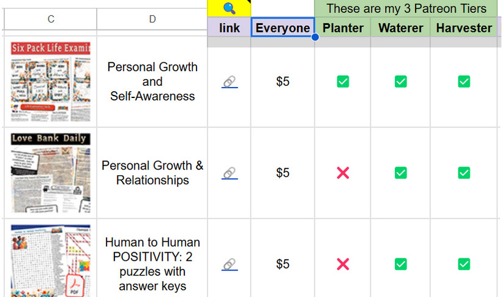Open the Love Bank Daily thumbnail

coord(51,173)
